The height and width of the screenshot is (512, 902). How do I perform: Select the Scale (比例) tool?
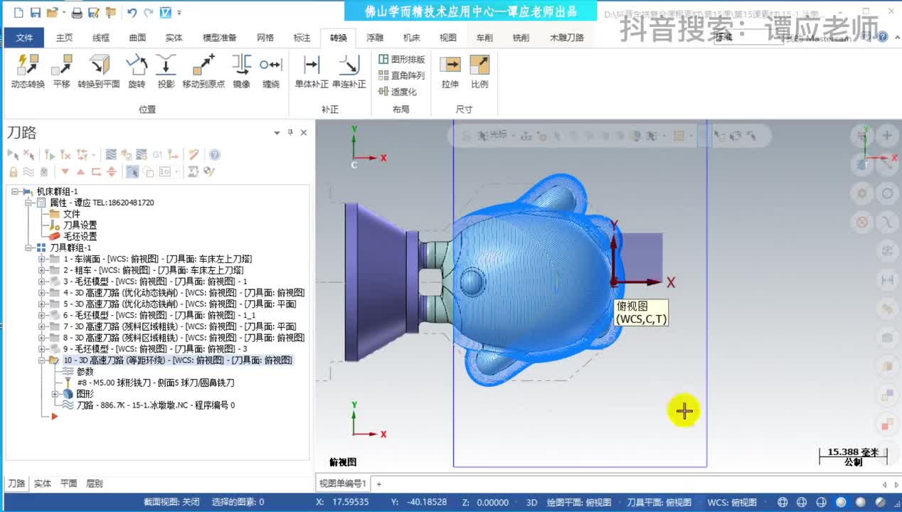tap(479, 71)
